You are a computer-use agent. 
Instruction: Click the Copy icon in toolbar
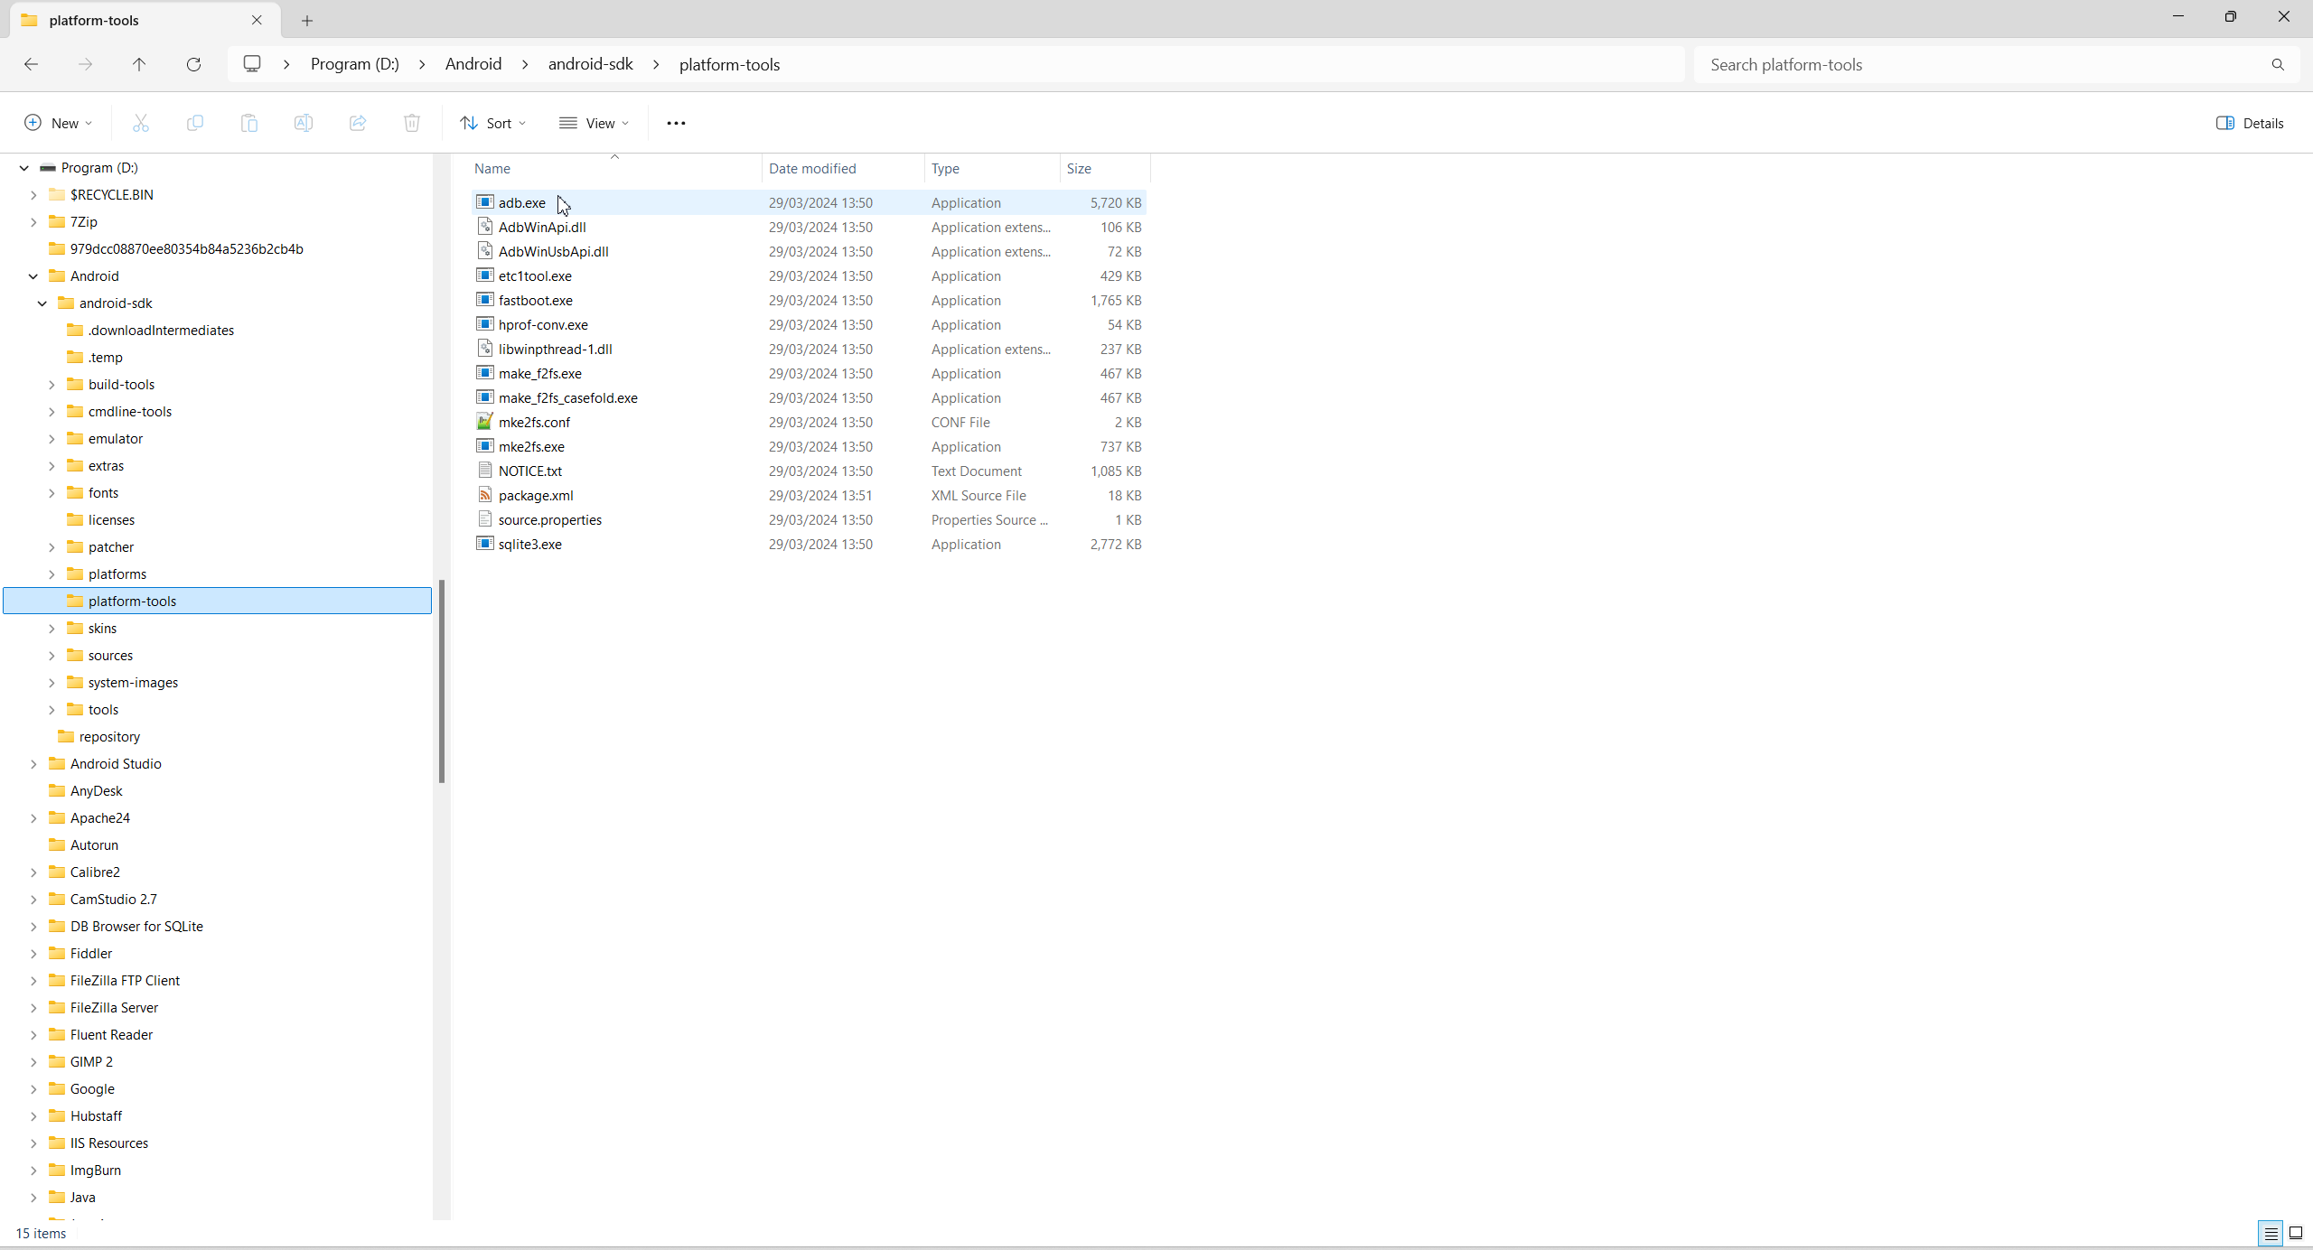194,123
